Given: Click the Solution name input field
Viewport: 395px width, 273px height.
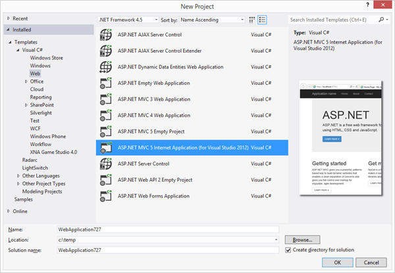Looking at the screenshot, I should click(x=168, y=250).
